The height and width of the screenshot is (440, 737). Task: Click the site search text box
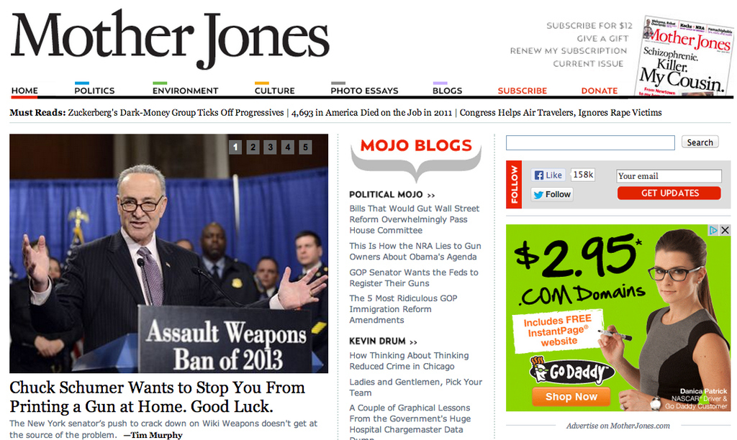[590, 143]
